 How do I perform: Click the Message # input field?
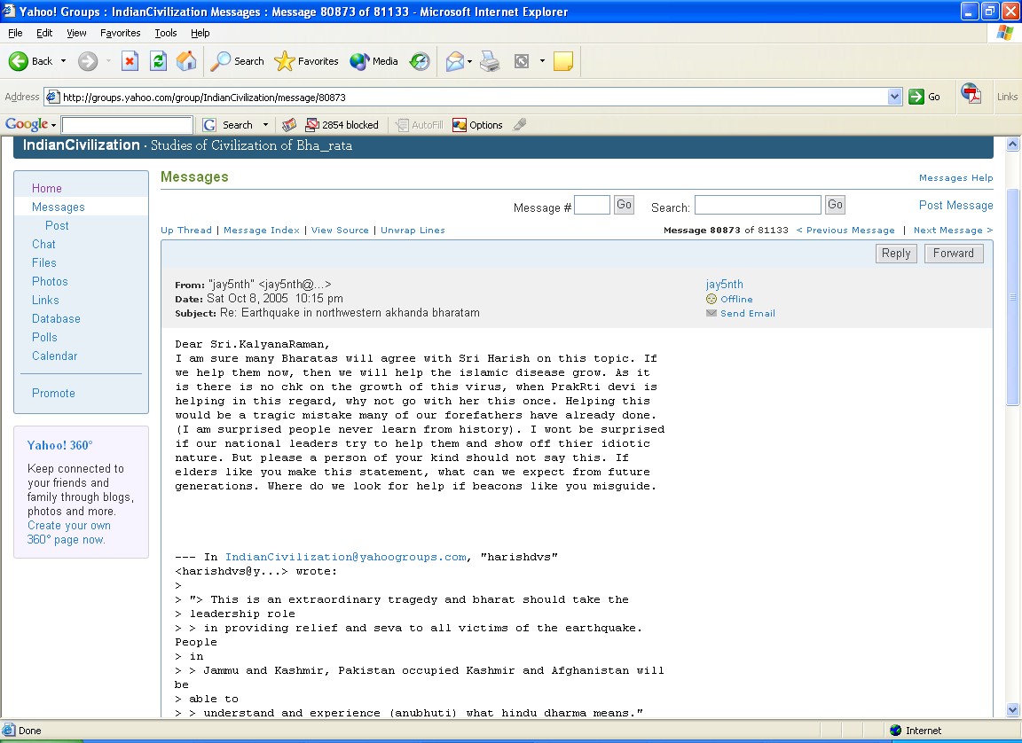(x=592, y=206)
